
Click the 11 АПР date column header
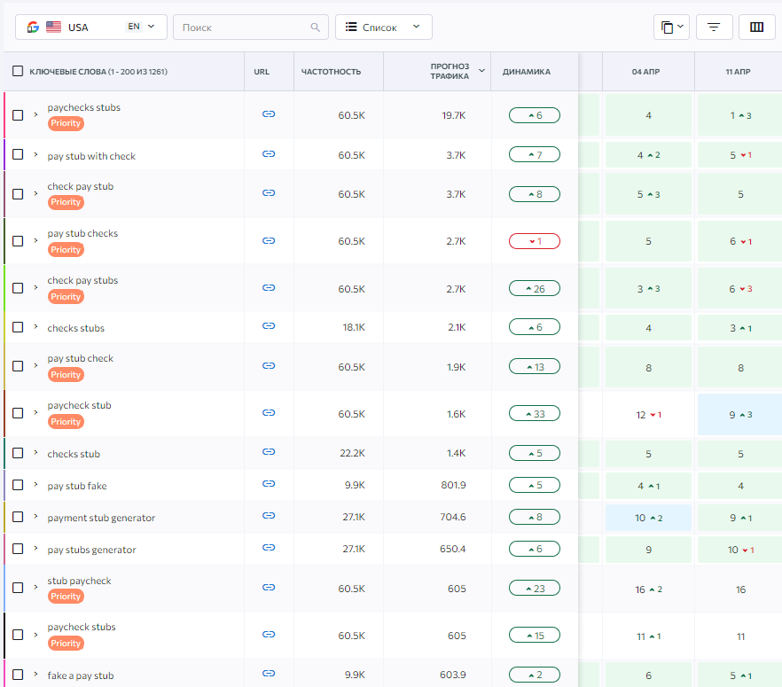tap(738, 72)
